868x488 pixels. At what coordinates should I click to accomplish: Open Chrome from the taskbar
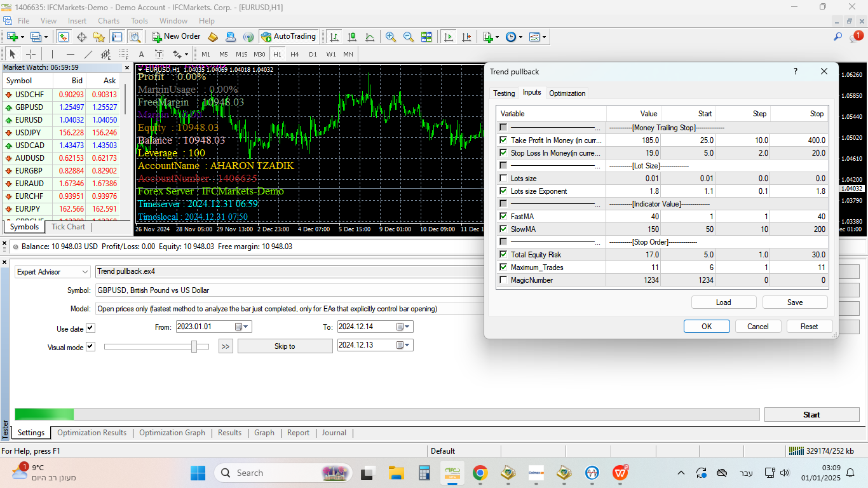[480, 473]
